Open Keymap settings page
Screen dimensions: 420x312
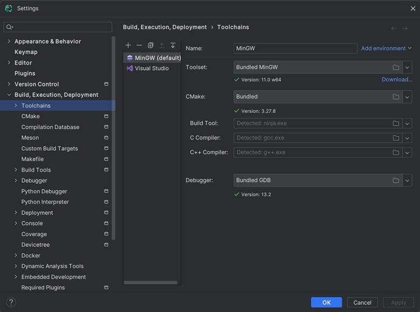26,52
